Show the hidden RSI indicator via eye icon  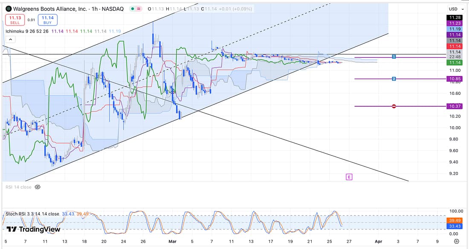point(38,187)
